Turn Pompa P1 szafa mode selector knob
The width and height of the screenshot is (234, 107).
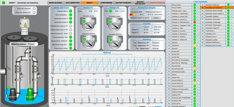88,26
